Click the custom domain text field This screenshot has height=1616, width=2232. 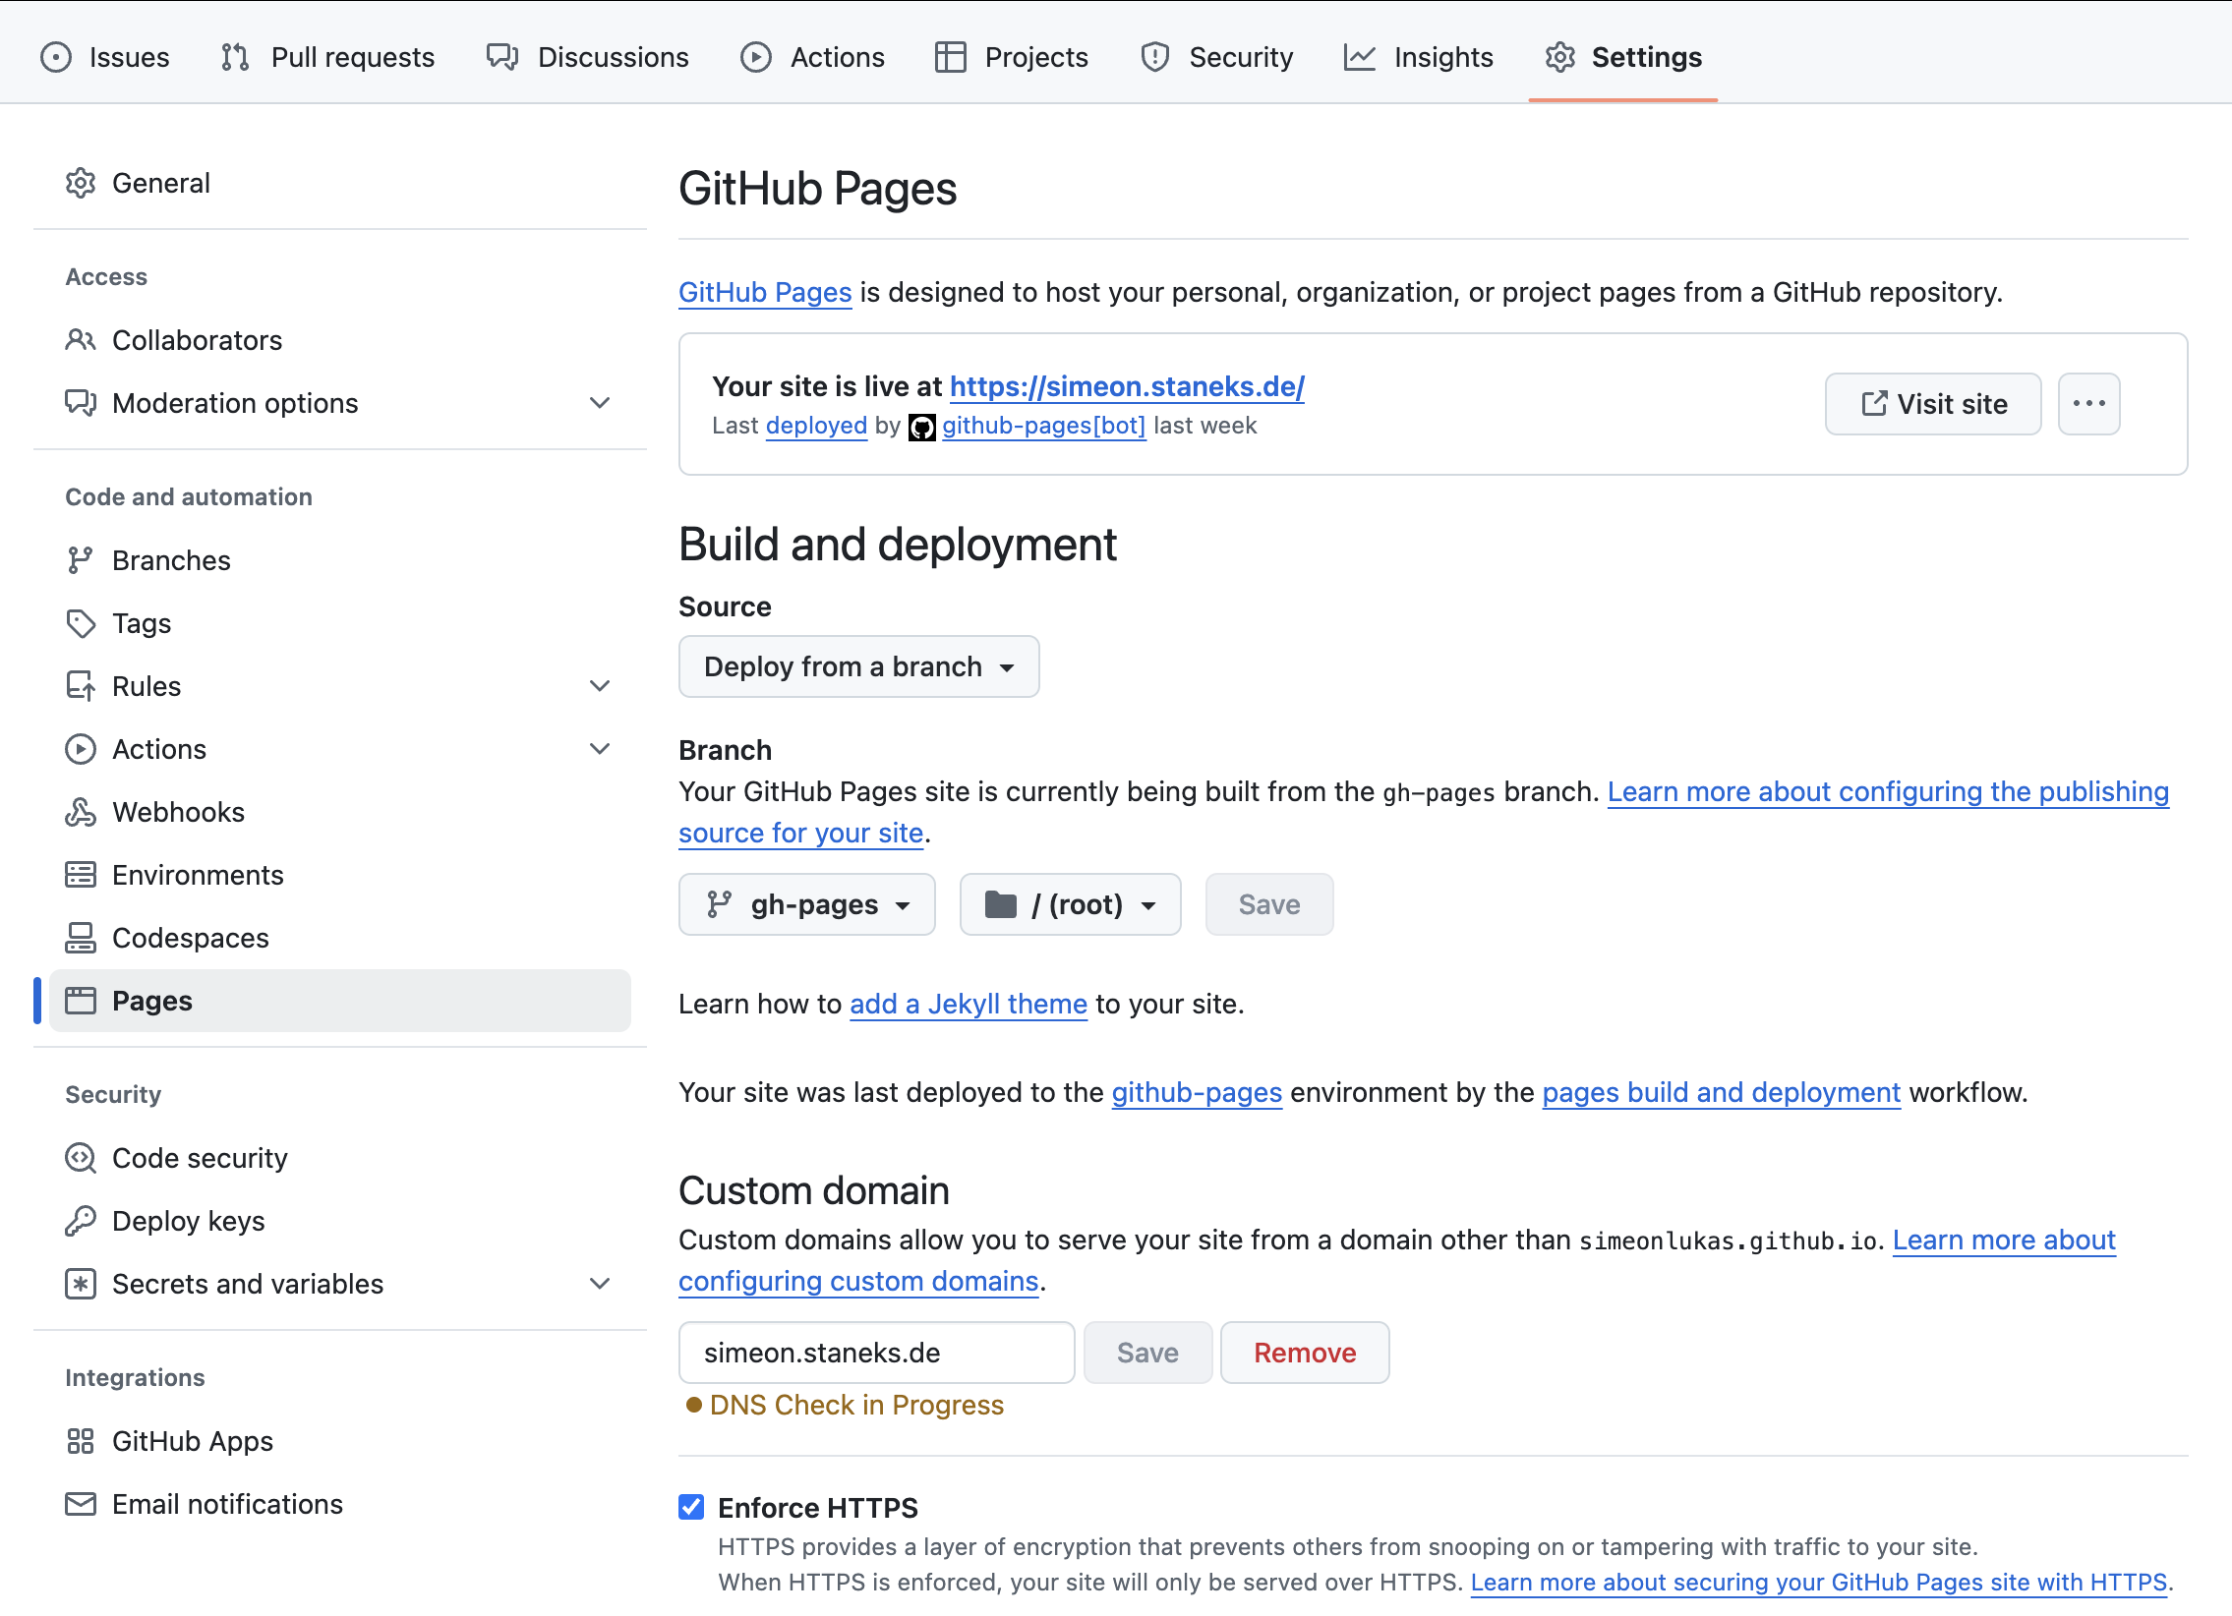[876, 1353]
